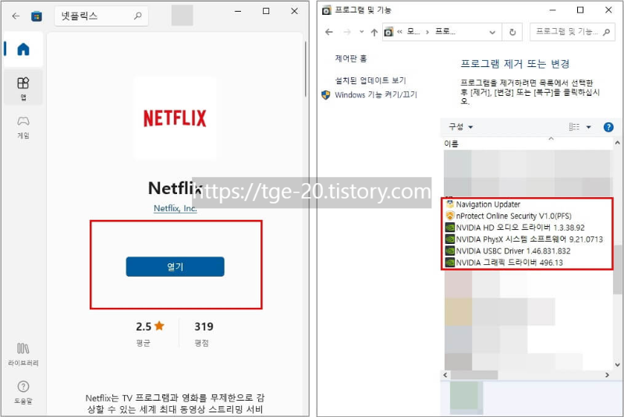Click the 319 ratings count
624x417 pixels.
[204, 327]
